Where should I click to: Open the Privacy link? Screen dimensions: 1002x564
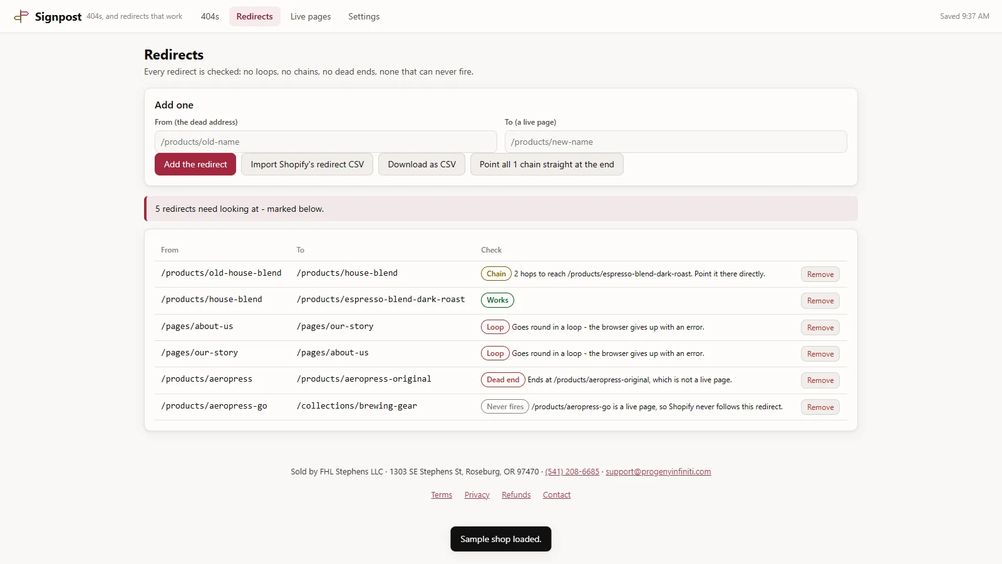tap(477, 495)
